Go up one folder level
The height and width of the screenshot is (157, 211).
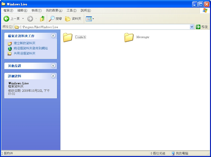pos(42,19)
